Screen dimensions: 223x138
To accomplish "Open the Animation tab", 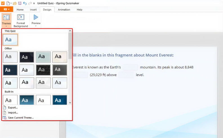I will [64, 10].
